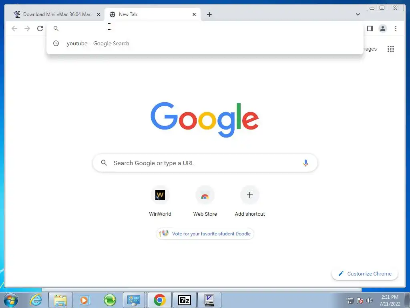Close the New Tab tab

[x=194, y=14]
